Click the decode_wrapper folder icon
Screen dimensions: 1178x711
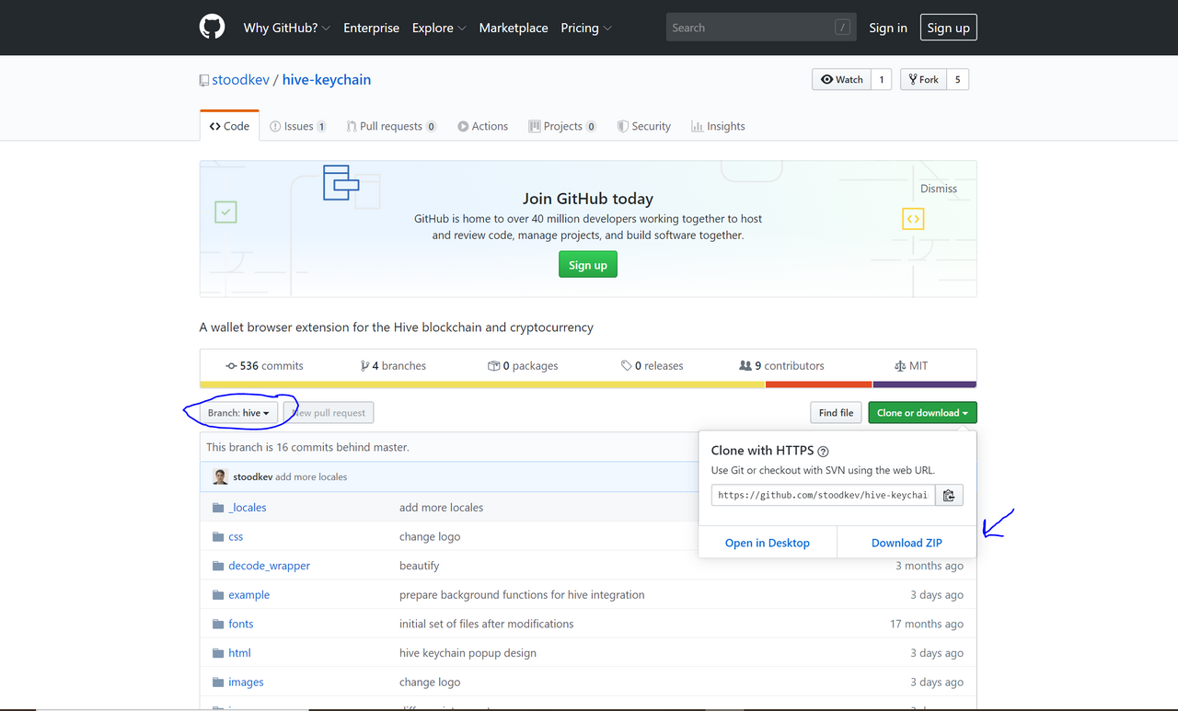coord(218,566)
